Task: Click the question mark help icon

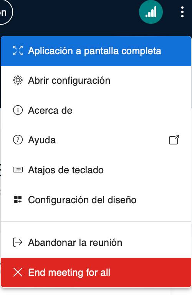Action: [x=18, y=140]
